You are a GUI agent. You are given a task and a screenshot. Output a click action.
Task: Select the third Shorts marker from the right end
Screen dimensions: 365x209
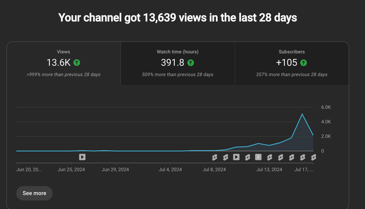tap(292, 157)
